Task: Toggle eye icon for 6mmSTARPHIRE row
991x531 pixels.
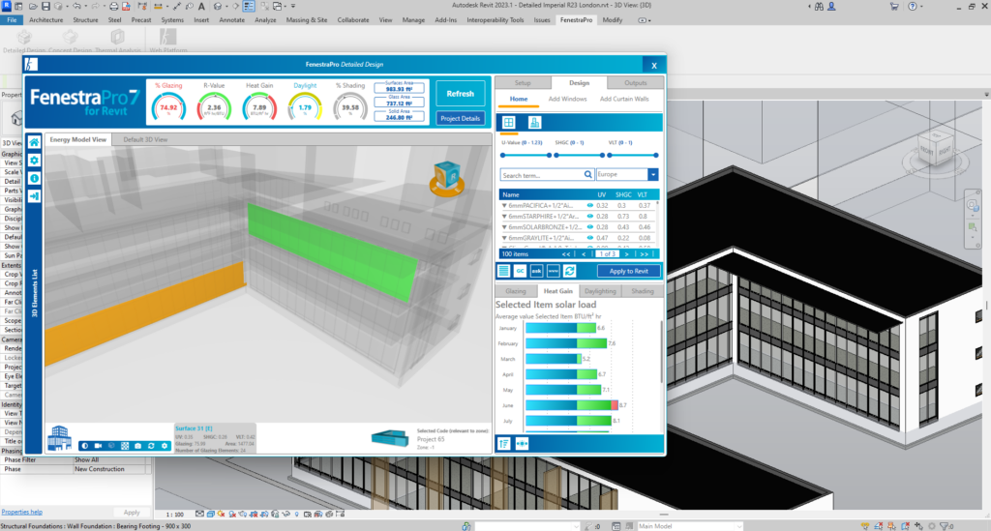Action: tap(589, 216)
